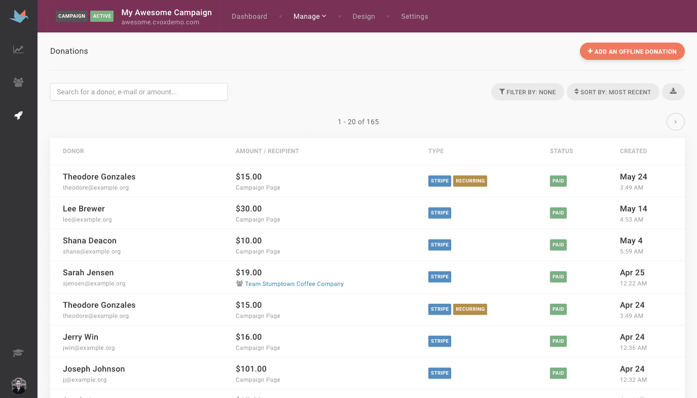
Task: Click the Add An Offline Donation button
Action: tap(632, 51)
